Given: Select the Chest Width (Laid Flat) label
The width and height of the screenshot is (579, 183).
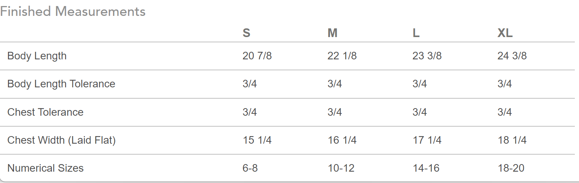Looking at the screenshot, I should [x=61, y=140].
